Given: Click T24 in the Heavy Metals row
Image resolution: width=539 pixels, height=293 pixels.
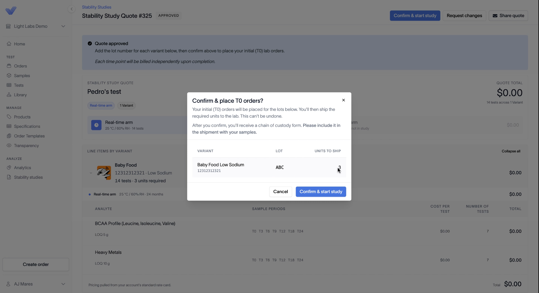Looking at the screenshot, I should coord(300,260).
